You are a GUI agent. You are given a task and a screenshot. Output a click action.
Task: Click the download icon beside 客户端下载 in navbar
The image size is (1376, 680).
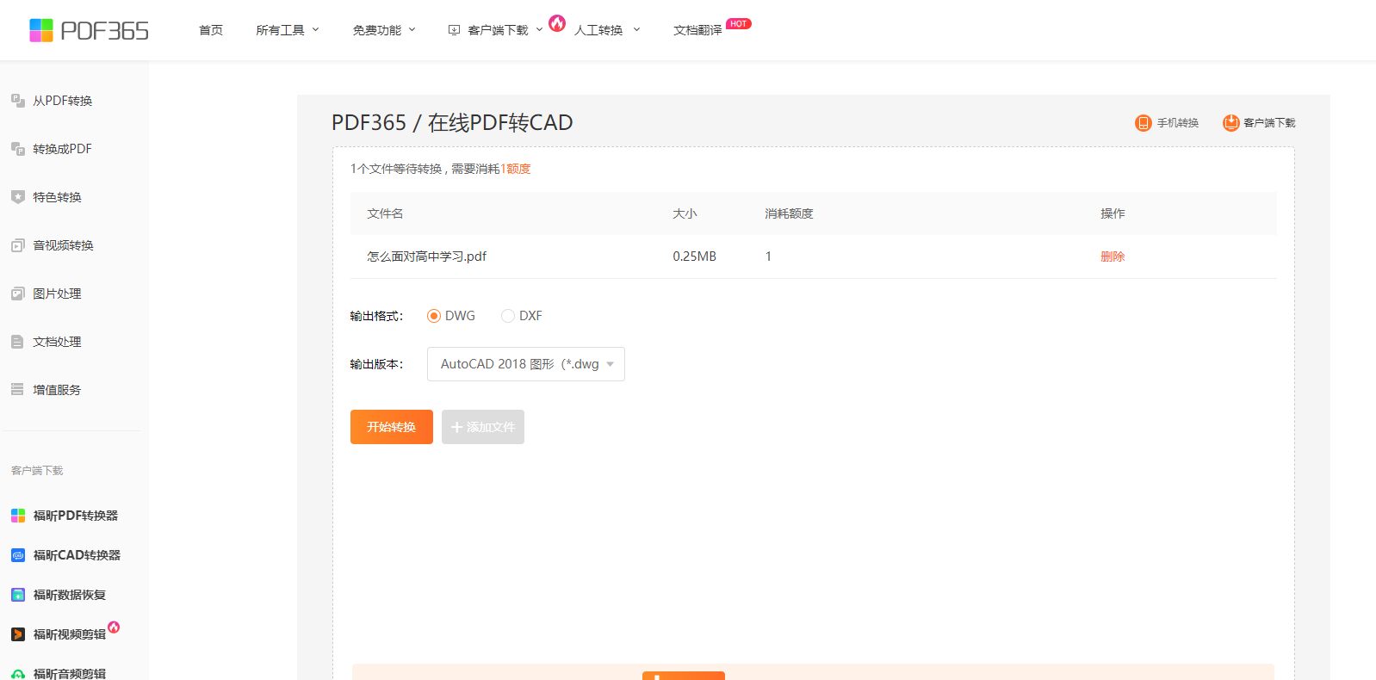454,30
